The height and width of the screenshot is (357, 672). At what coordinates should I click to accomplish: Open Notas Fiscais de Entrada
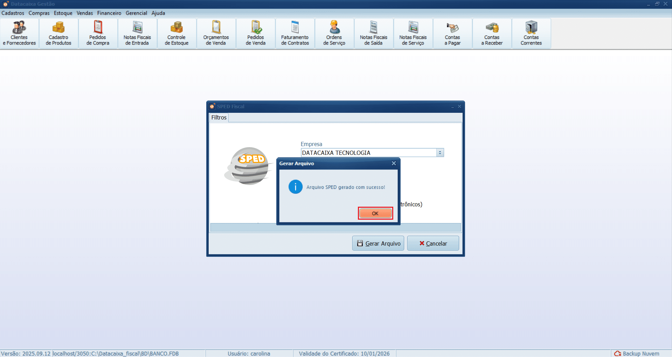pos(137,33)
